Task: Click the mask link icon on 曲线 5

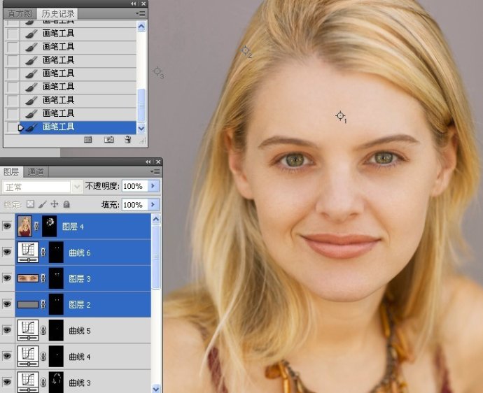Action: (43, 330)
